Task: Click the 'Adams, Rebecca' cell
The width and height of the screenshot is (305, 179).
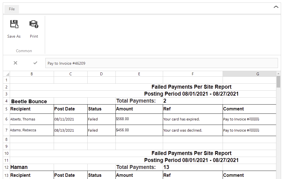Action: [32, 130]
